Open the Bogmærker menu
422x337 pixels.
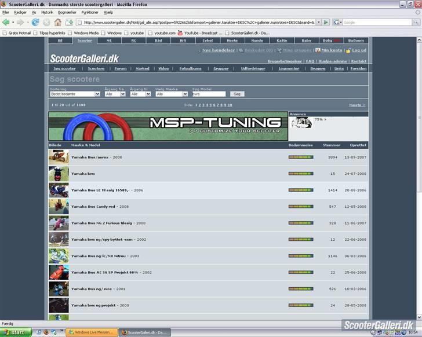click(x=67, y=12)
